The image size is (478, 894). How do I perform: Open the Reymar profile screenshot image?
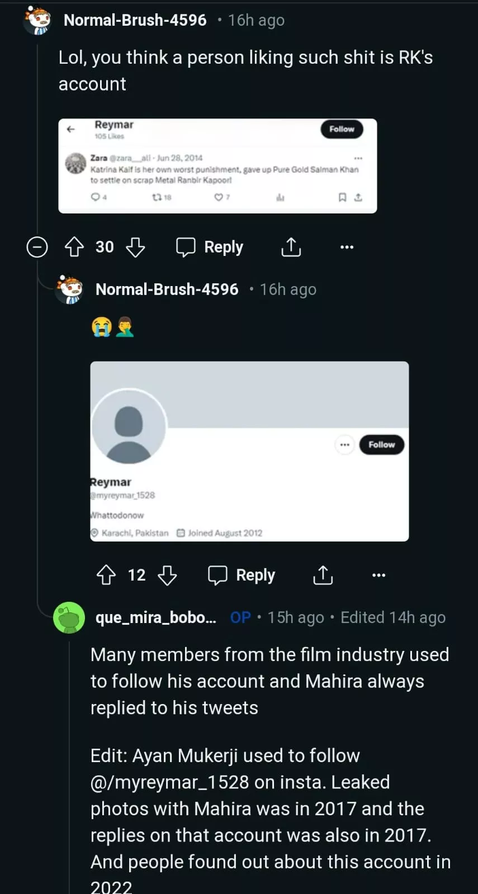pos(249,451)
